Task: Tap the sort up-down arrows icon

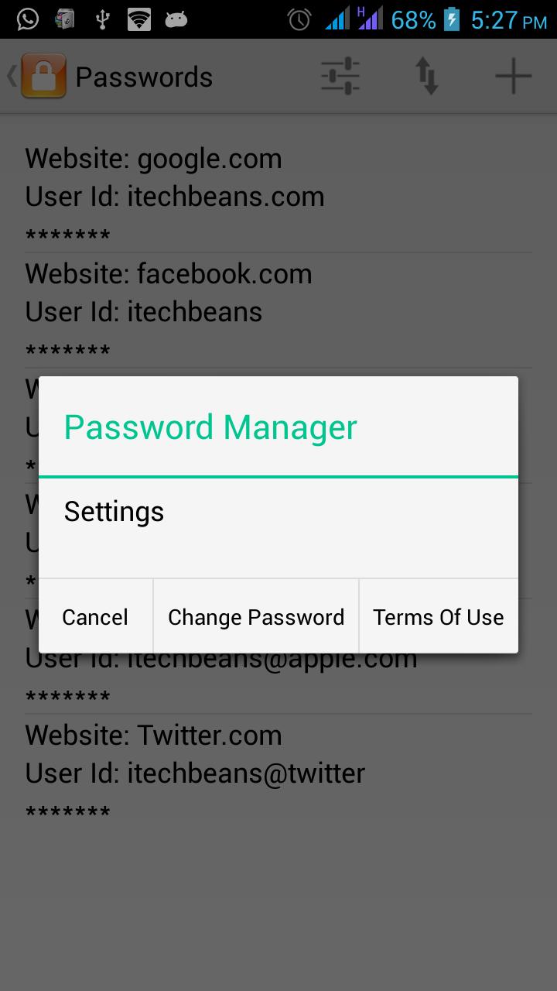Action: tap(427, 77)
